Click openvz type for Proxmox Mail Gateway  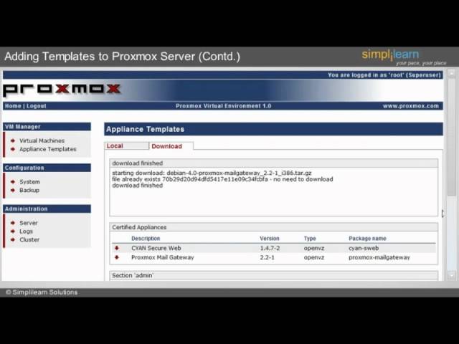(314, 257)
